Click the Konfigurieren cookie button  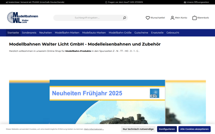pyautogui.click(x=167, y=129)
